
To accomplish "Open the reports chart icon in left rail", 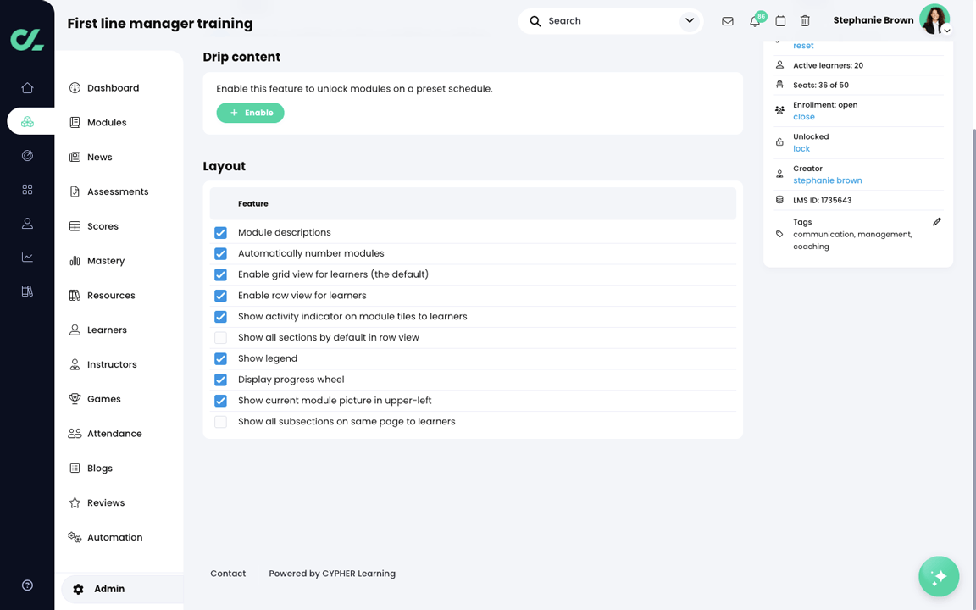I will pos(27,257).
